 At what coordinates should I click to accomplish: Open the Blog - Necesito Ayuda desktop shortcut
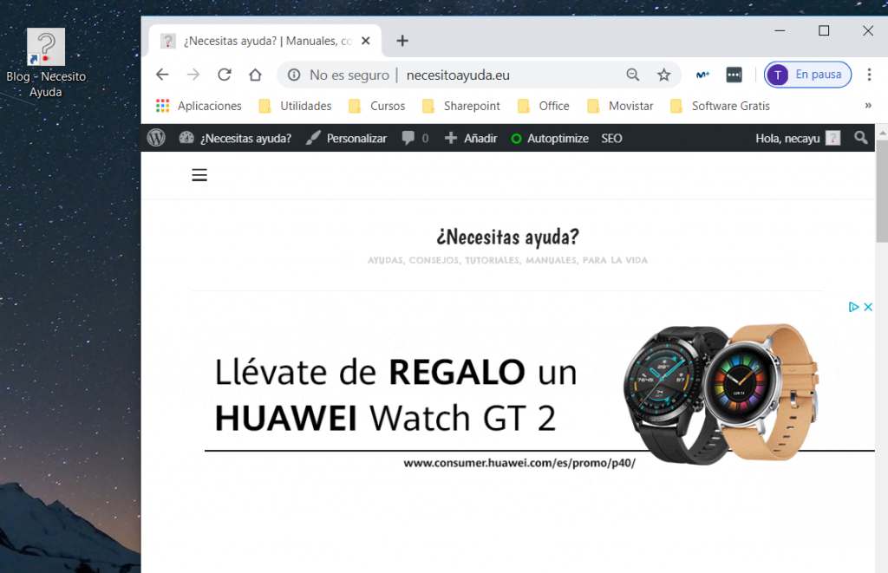(46, 47)
